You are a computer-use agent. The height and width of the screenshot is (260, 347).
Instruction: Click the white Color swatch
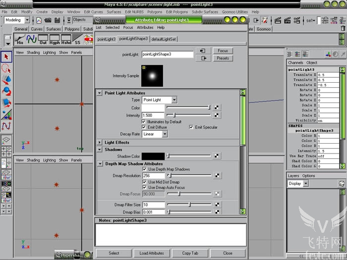pos(153,108)
